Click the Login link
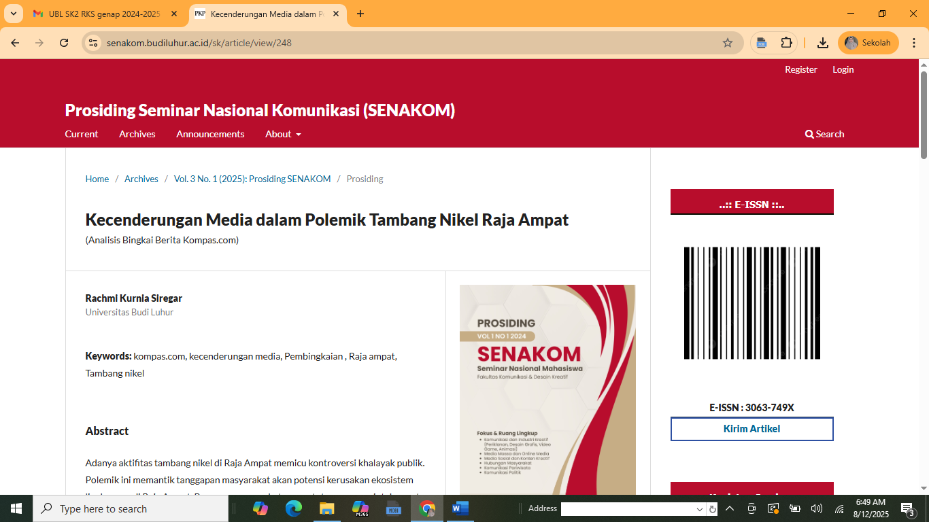 843,69
